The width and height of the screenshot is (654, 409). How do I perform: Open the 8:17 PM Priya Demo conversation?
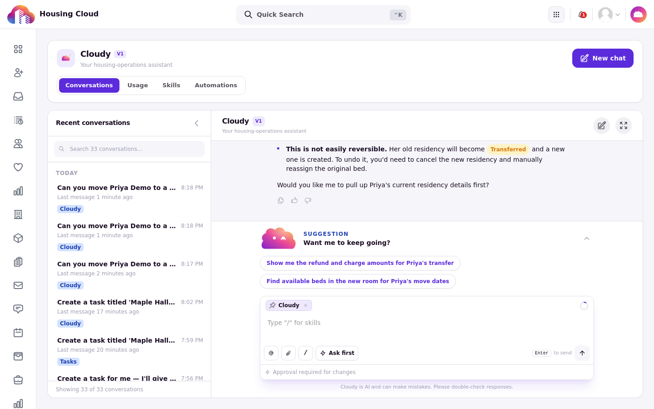point(129,274)
